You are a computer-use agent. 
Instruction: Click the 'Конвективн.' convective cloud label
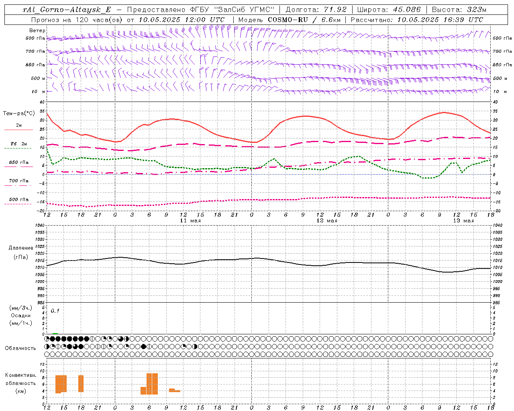click(x=21, y=375)
